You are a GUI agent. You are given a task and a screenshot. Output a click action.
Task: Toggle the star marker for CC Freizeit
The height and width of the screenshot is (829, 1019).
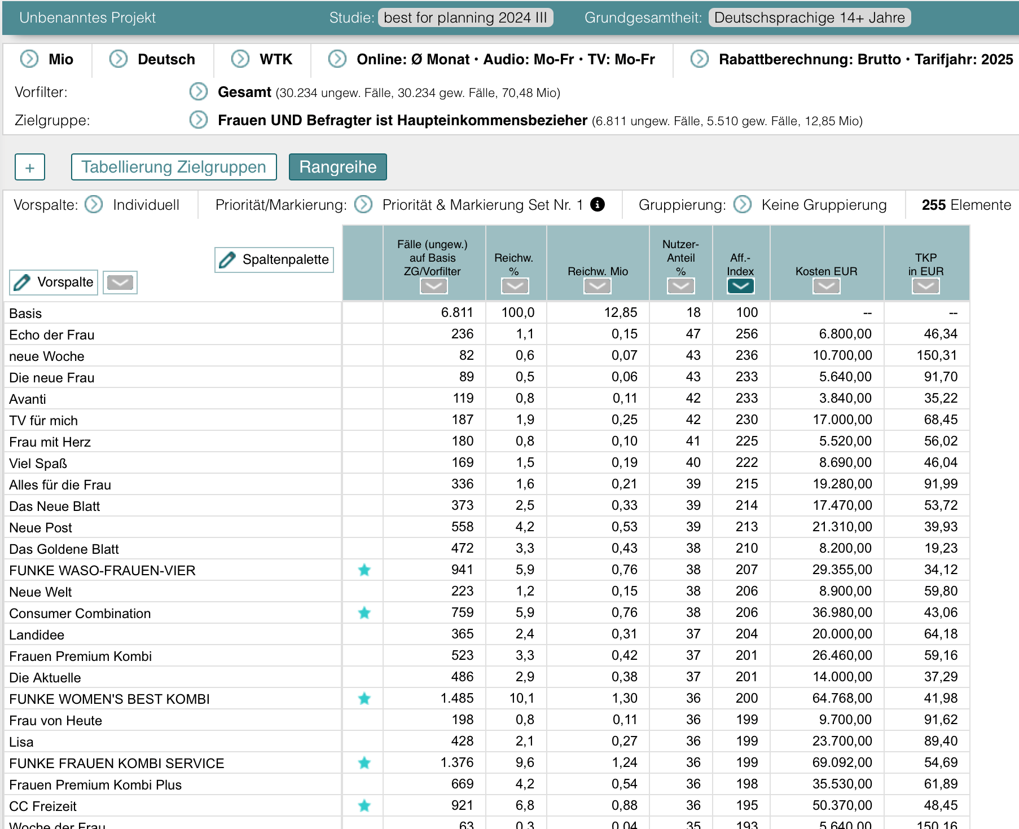pyautogui.click(x=364, y=806)
